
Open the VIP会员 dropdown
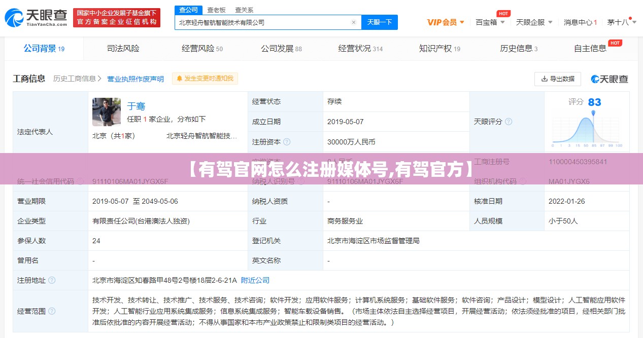click(x=446, y=22)
